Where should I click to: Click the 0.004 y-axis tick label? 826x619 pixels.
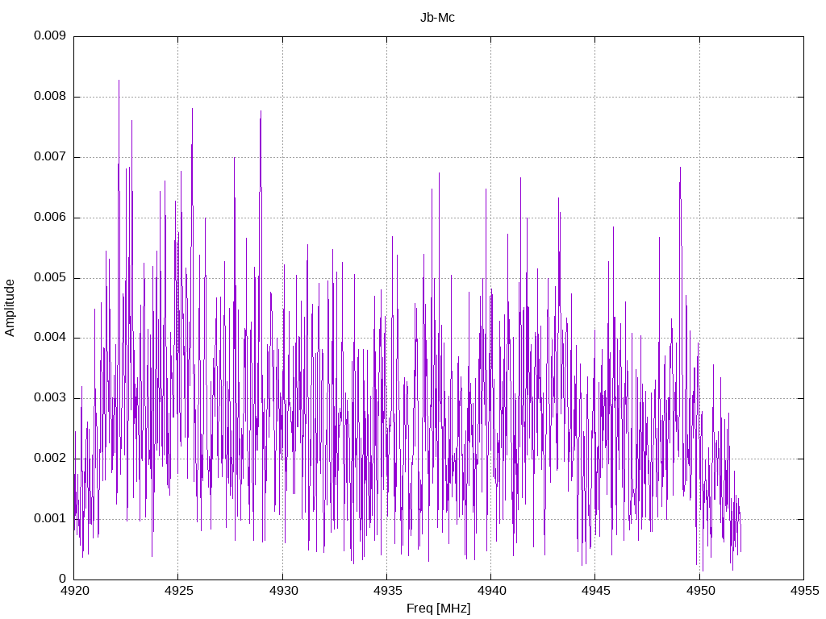tap(50, 338)
